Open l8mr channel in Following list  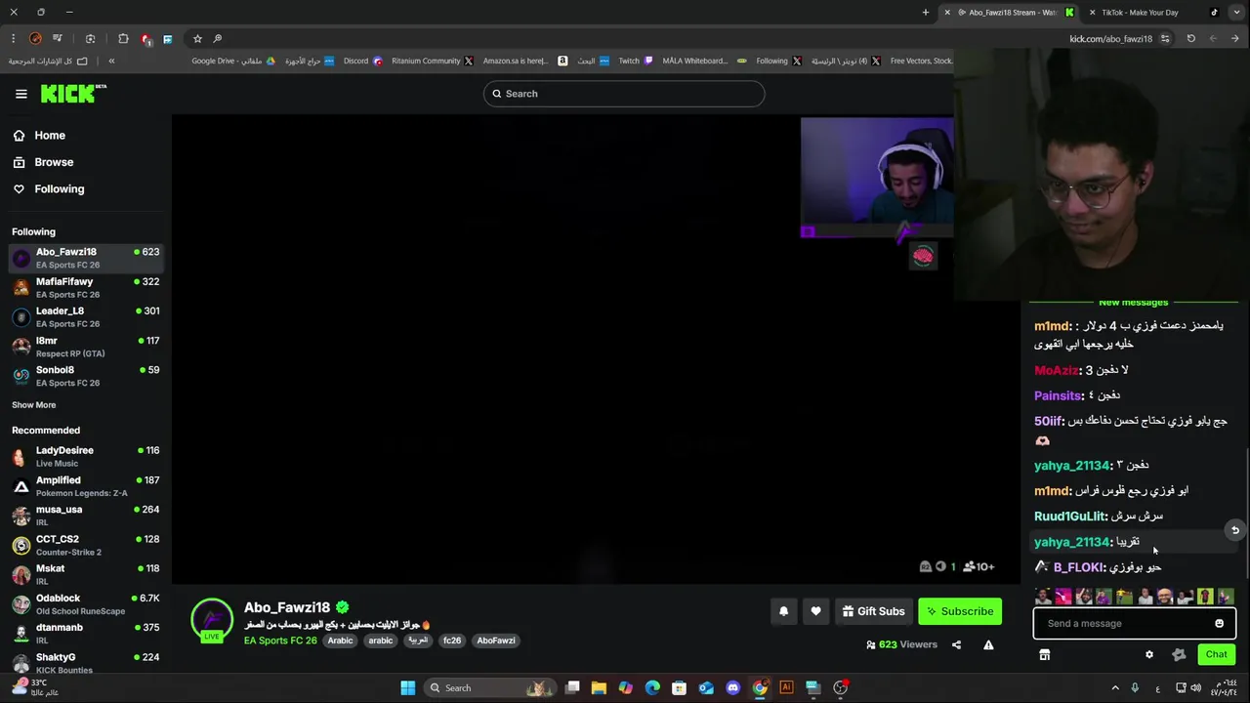pos(85,347)
